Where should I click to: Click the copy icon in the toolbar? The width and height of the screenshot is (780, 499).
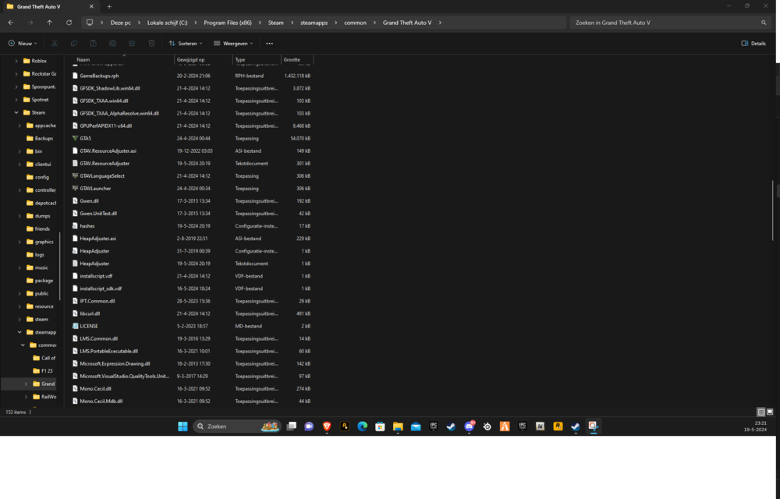pyautogui.click(x=73, y=44)
